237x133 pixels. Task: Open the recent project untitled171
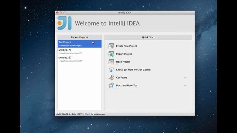[x=80, y=51]
